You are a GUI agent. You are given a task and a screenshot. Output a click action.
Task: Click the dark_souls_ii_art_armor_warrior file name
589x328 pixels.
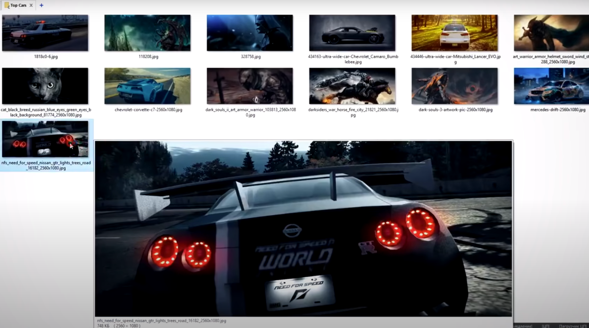250,112
